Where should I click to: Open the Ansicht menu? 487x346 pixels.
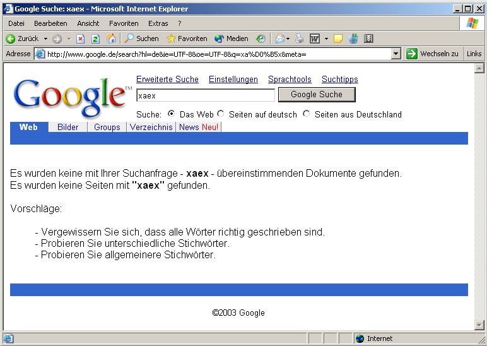pos(88,23)
